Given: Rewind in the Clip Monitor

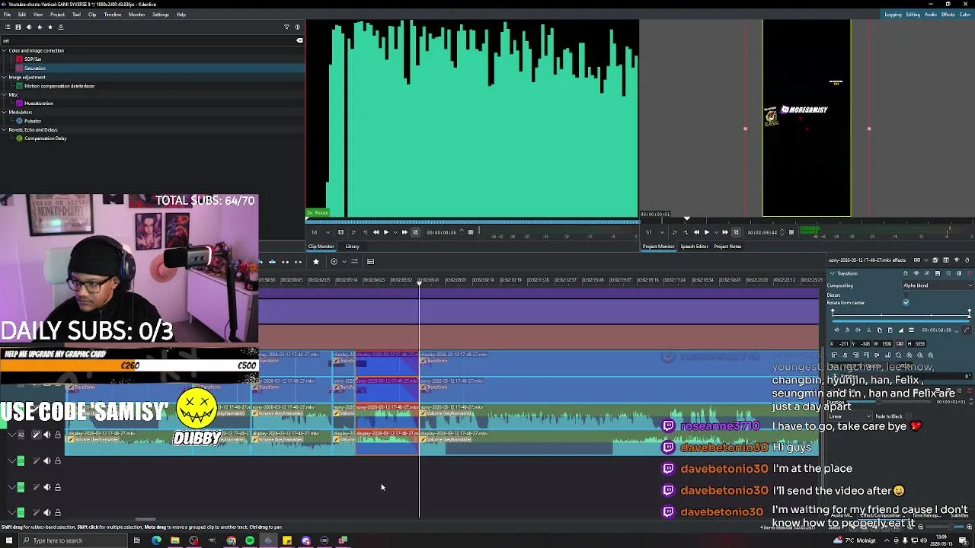Looking at the screenshot, I should (376, 232).
